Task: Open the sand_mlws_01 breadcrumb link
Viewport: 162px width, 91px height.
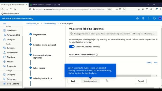Action: (x=33, y=24)
